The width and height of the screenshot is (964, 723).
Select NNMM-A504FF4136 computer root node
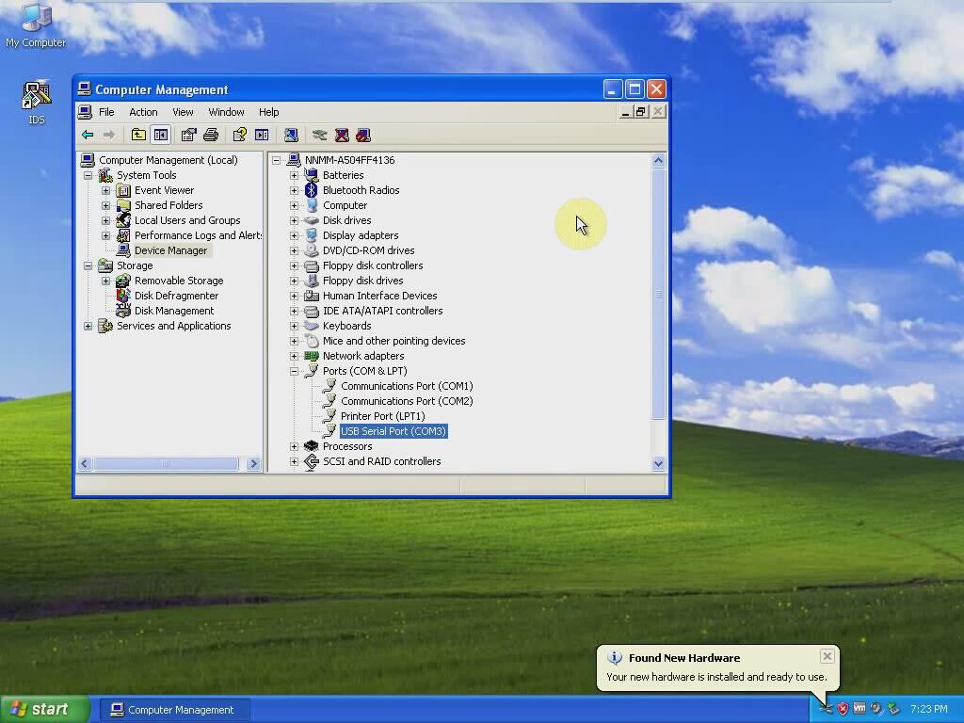[x=350, y=160]
